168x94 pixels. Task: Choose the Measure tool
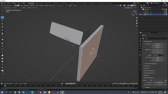click(x=2, y=33)
